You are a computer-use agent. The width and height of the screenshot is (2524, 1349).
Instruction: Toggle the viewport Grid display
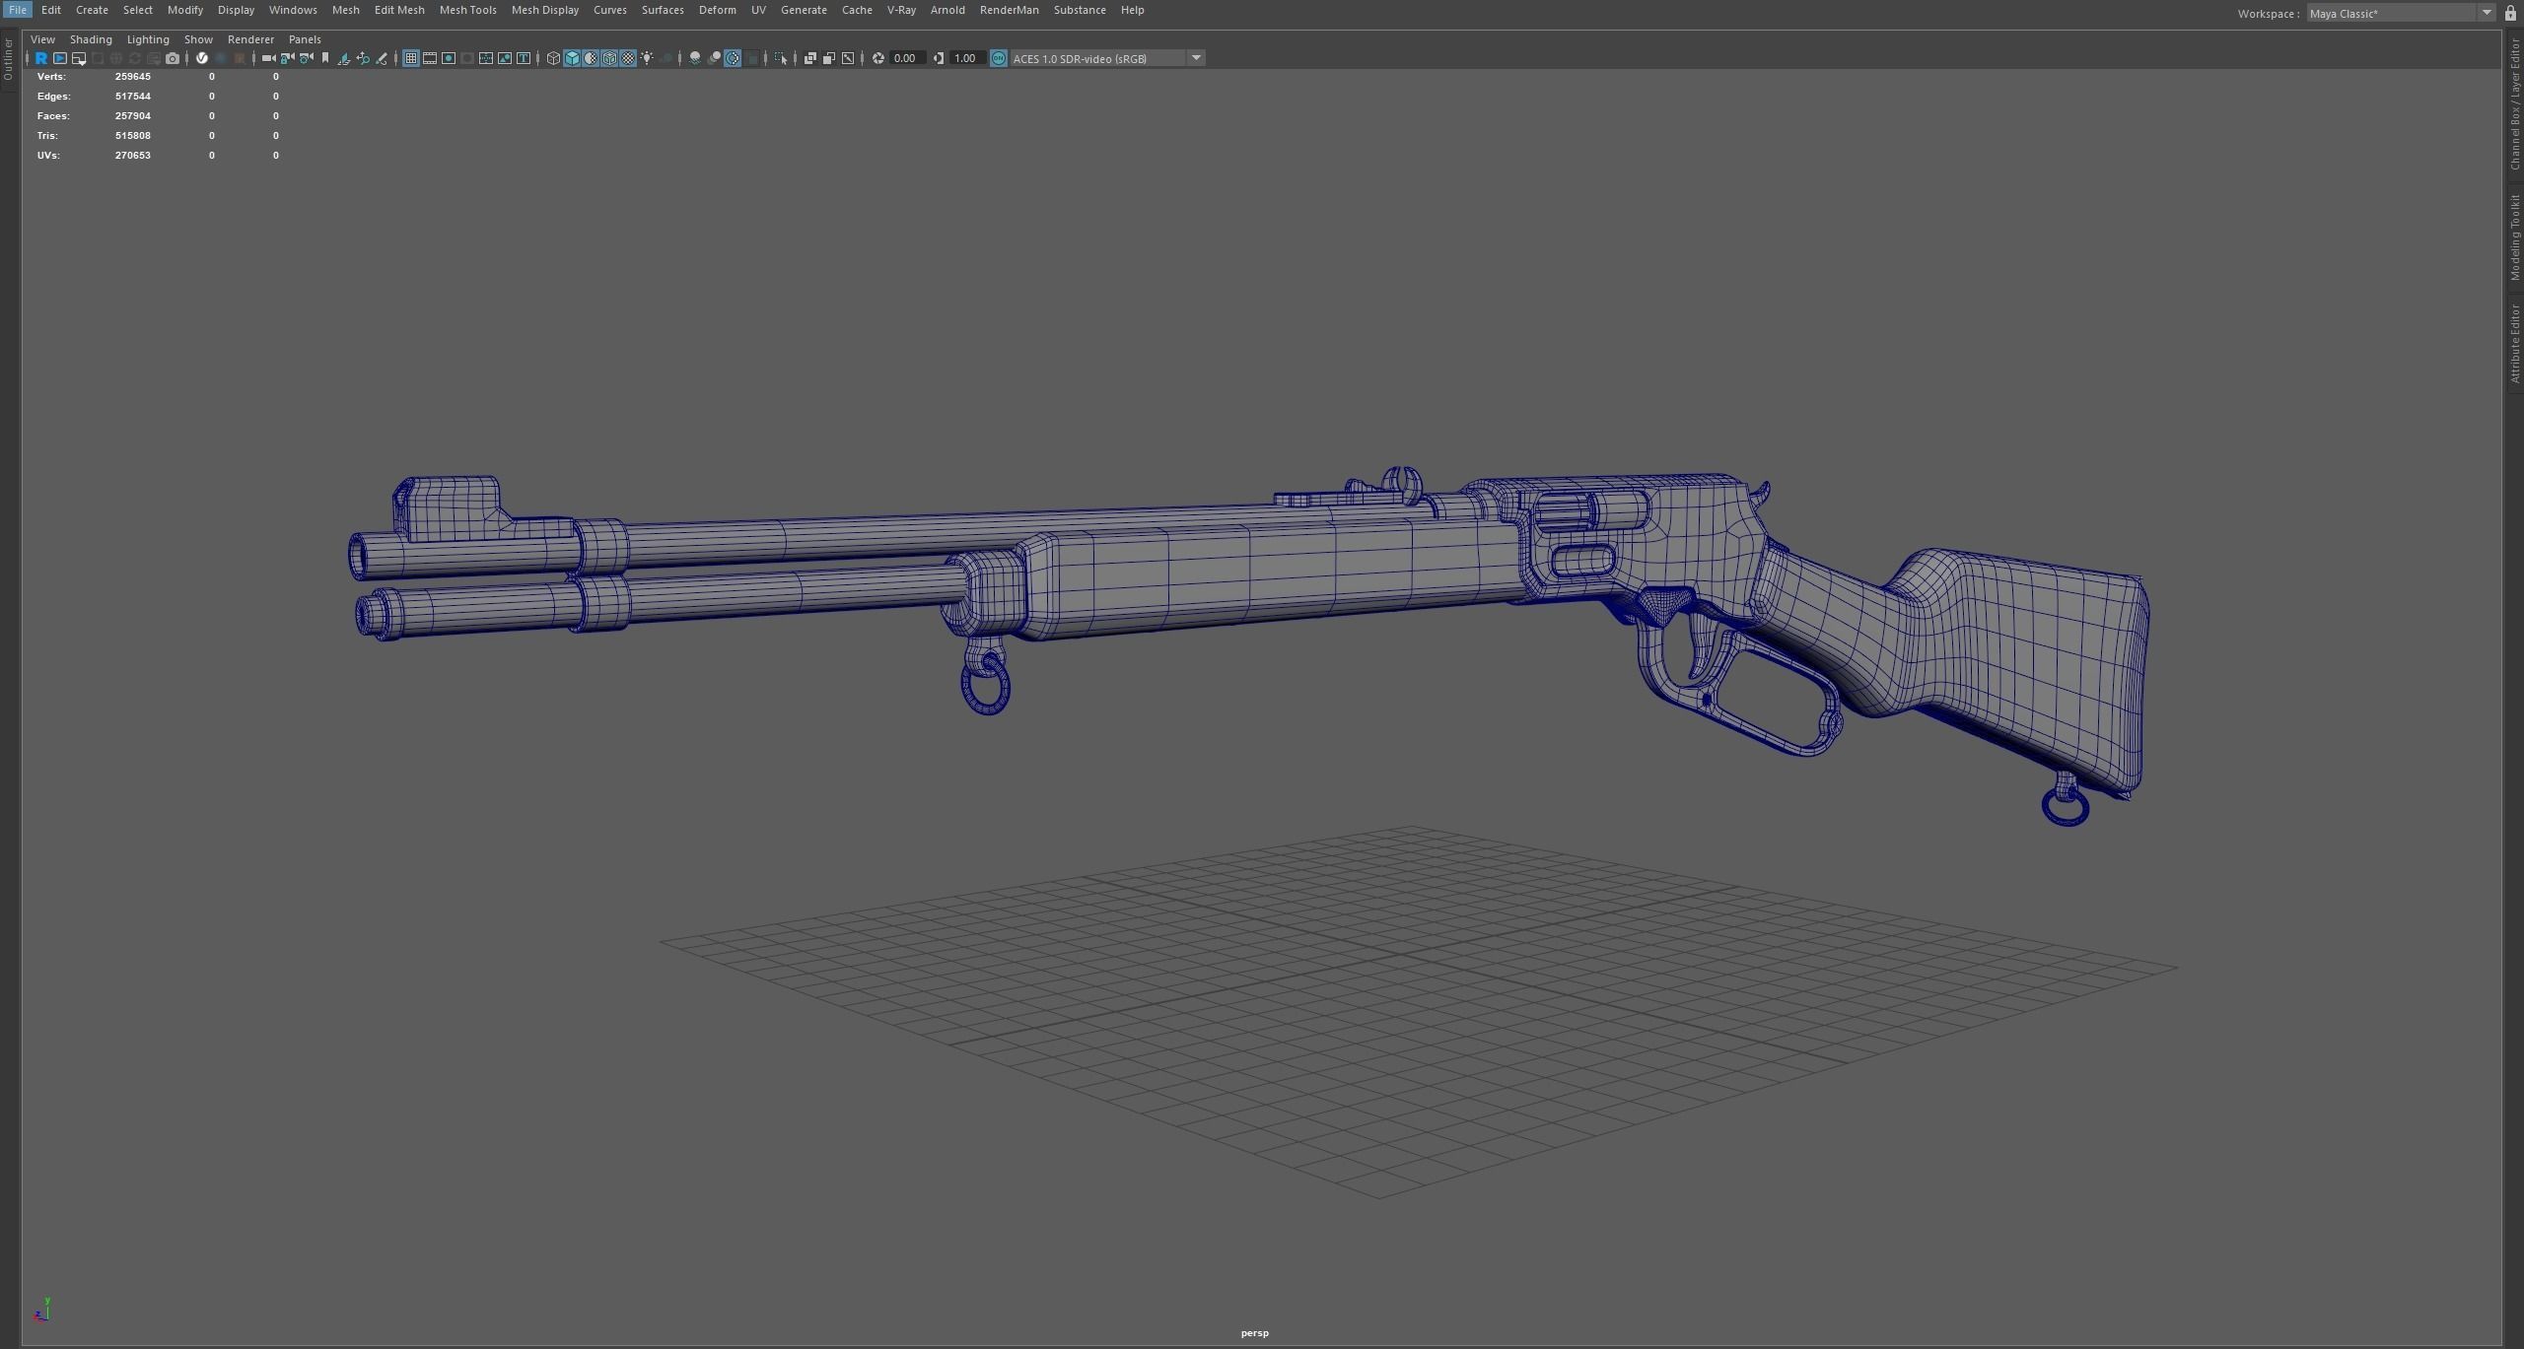pyautogui.click(x=411, y=58)
